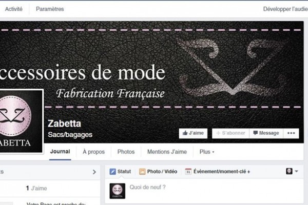308x205 pixels.
Task: Open the Activité menu item
Action: 13,9
